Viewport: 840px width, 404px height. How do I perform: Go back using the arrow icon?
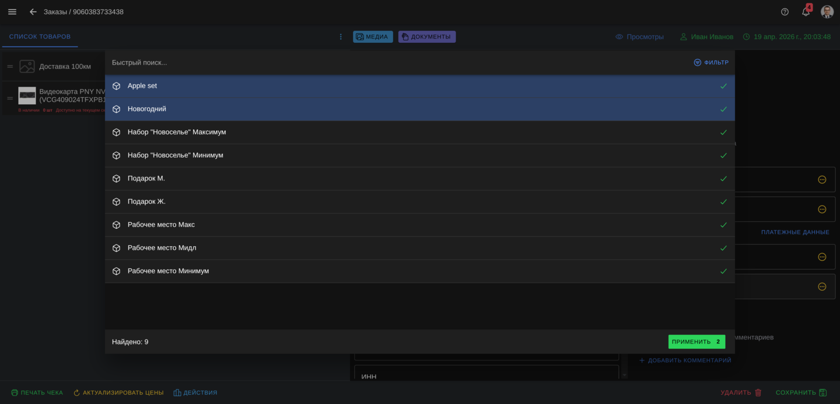point(33,12)
